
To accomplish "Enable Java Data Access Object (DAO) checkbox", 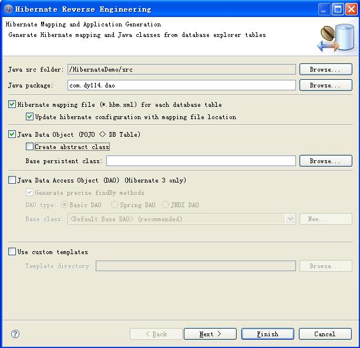I will tap(12, 180).
